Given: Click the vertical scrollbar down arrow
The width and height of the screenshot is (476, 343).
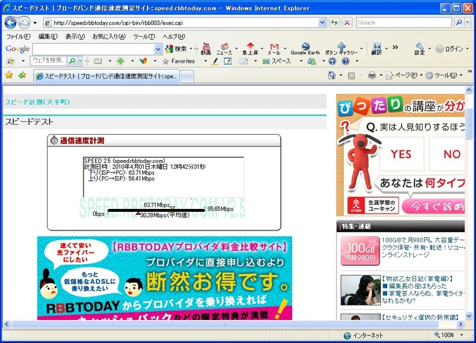Looking at the screenshot, I should point(469,316).
